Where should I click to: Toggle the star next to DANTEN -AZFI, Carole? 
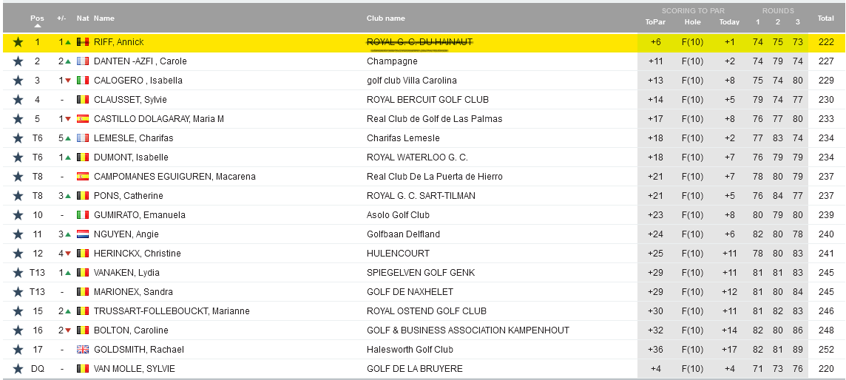[18, 61]
